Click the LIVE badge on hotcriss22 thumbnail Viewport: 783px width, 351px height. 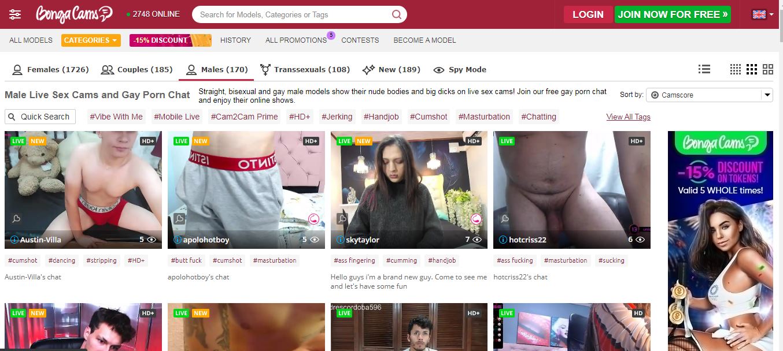[x=507, y=141]
